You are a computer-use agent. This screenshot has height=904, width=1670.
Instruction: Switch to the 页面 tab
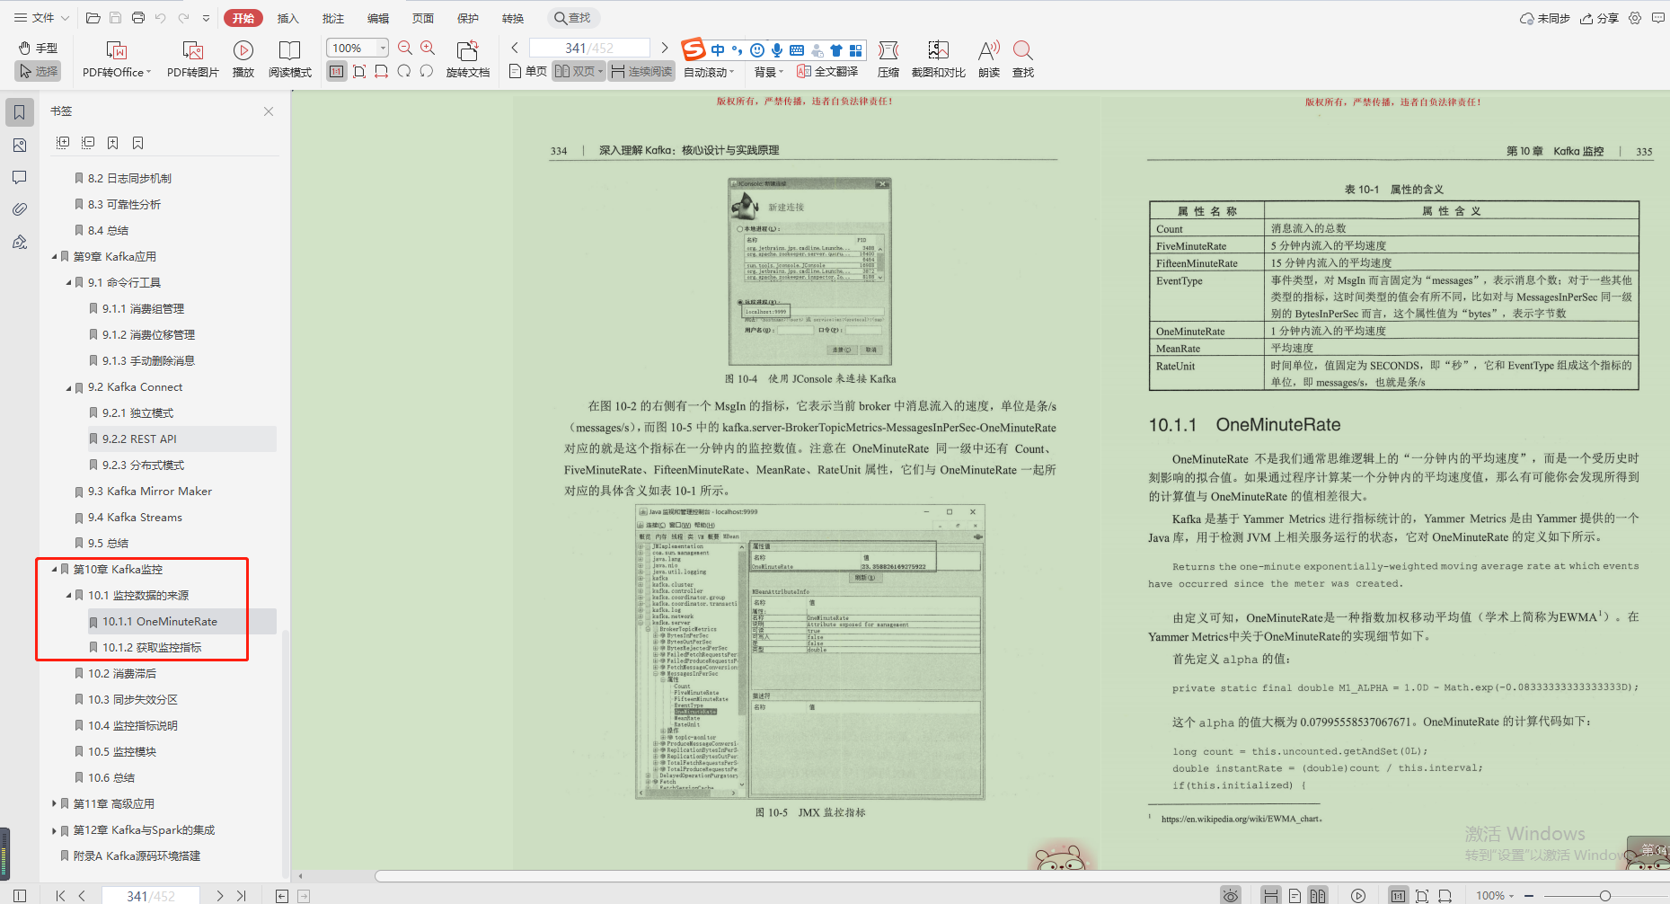(423, 18)
